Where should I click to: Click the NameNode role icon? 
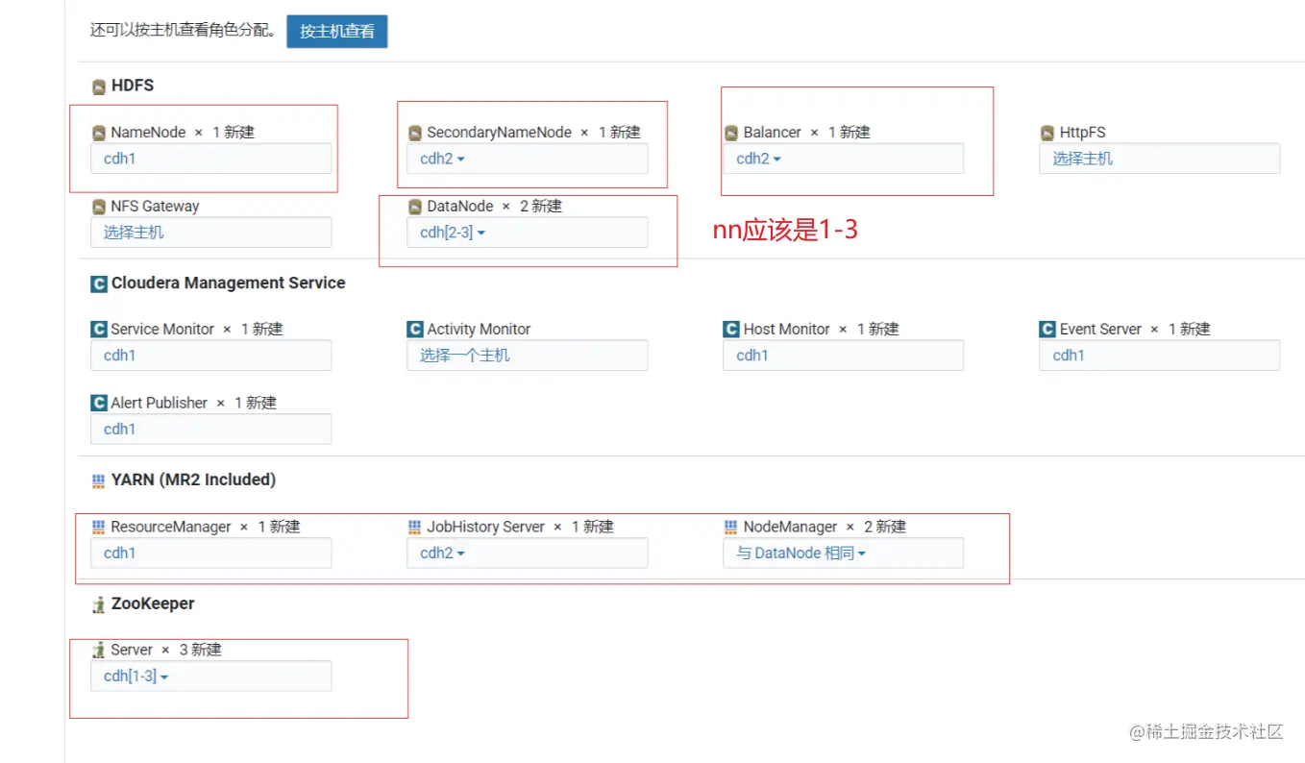tap(98, 133)
